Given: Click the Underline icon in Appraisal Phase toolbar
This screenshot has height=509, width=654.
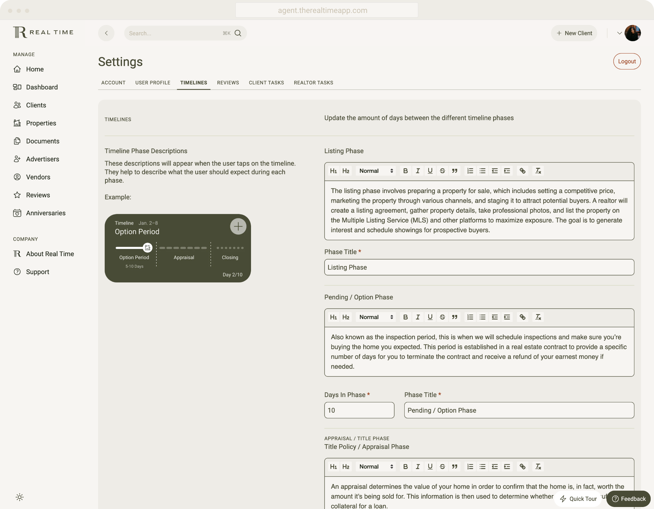Looking at the screenshot, I should click(x=430, y=466).
